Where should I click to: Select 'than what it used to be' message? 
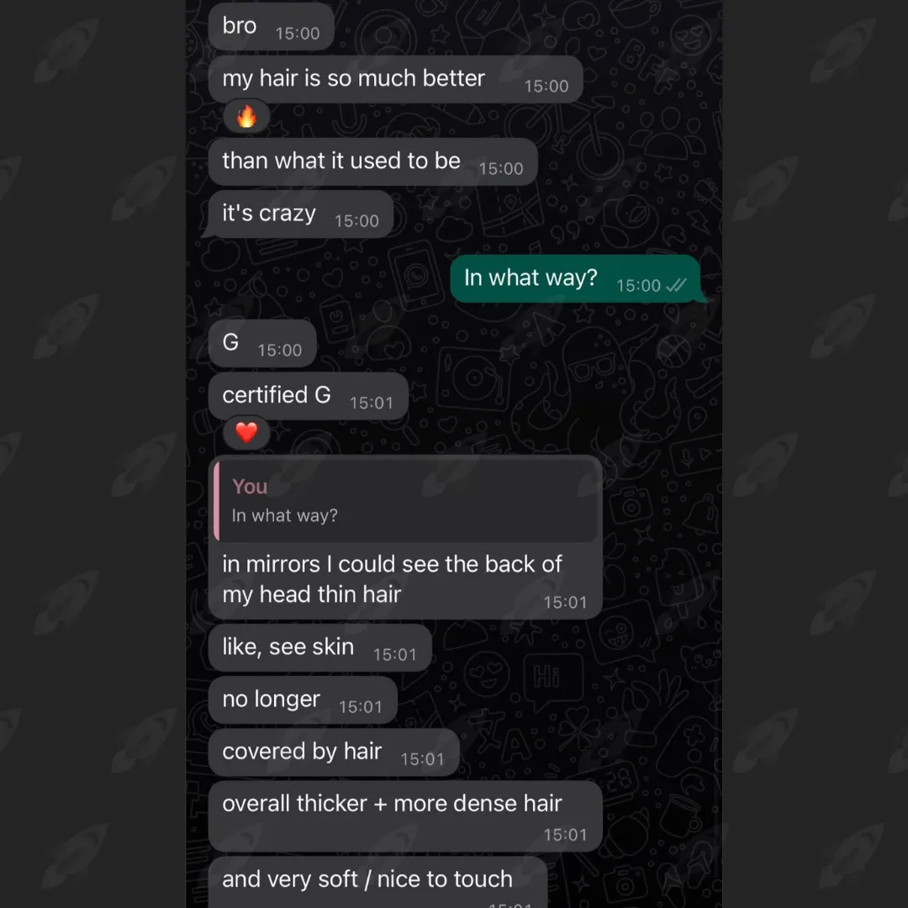tap(373, 161)
